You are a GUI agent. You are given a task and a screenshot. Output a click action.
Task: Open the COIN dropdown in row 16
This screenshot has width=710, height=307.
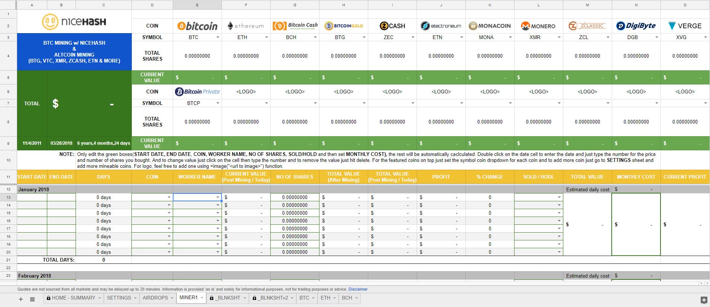169,221
